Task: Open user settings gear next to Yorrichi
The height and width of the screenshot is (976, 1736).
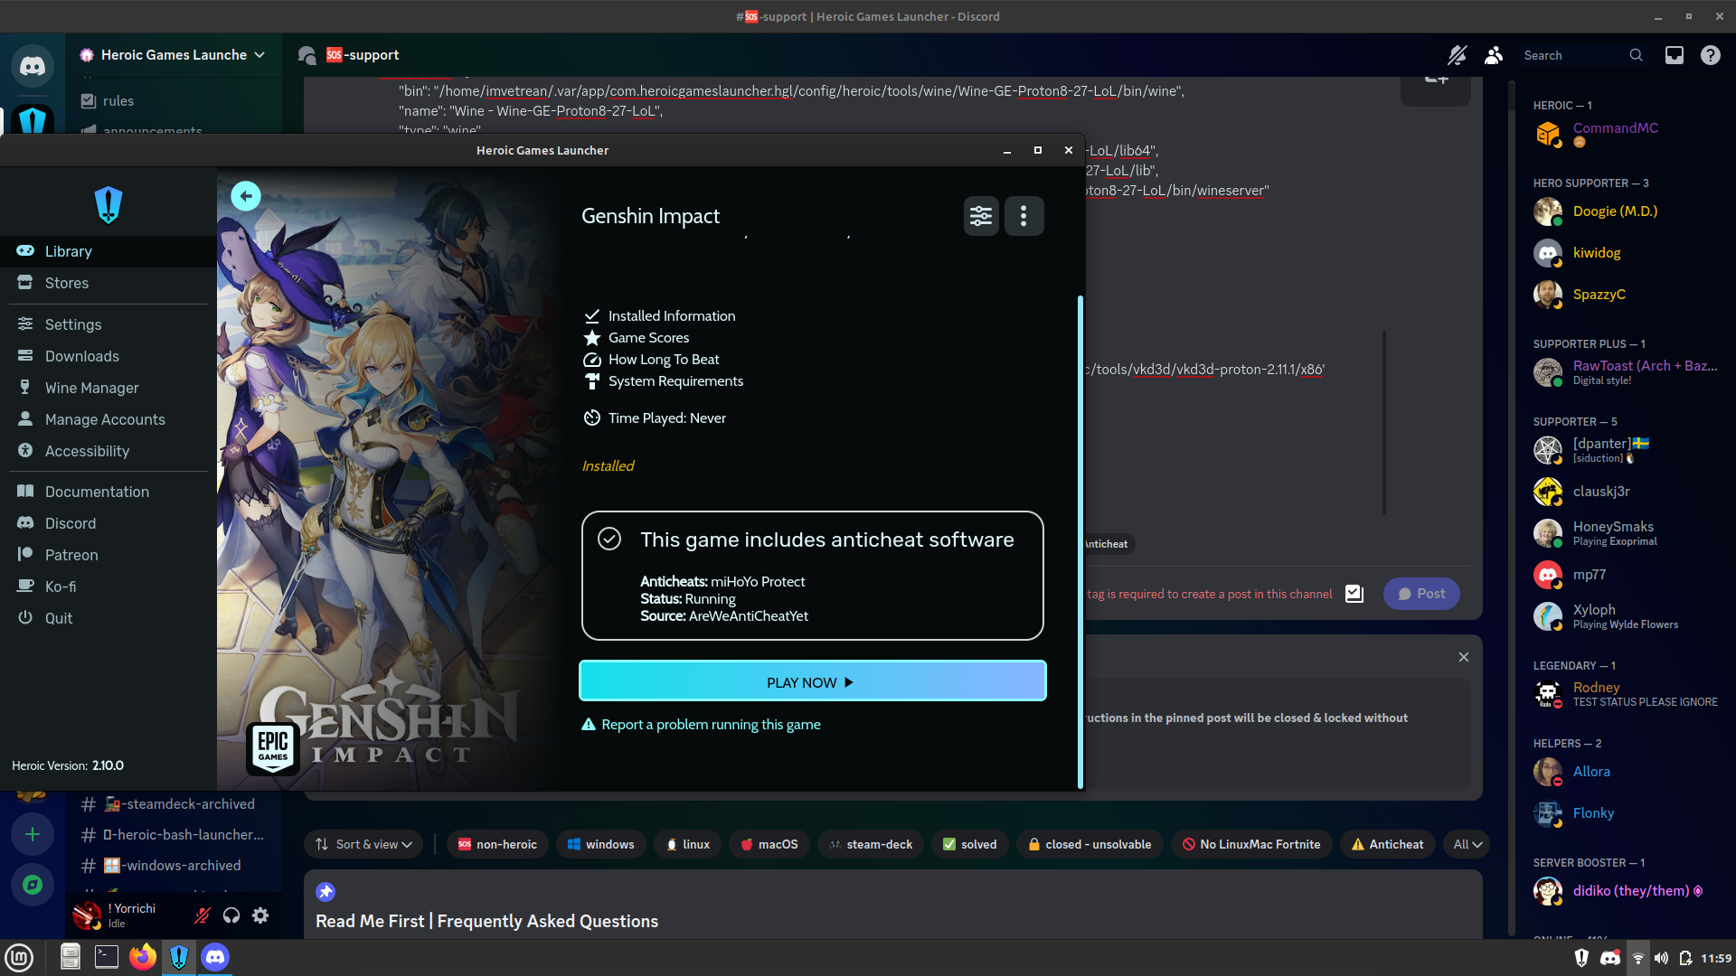Action: 260,915
